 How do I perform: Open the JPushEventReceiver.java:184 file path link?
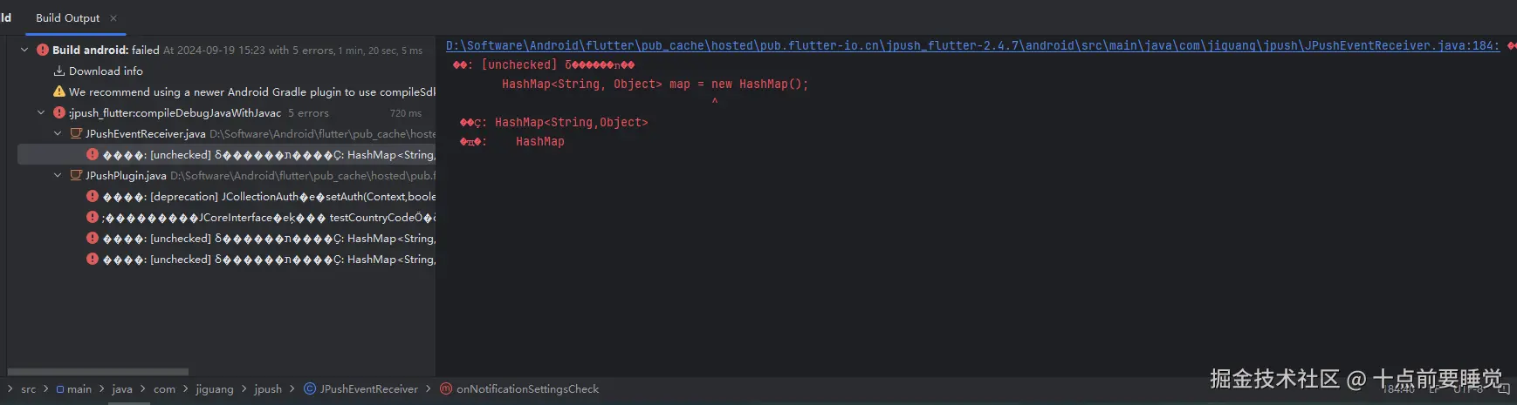(972, 46)
